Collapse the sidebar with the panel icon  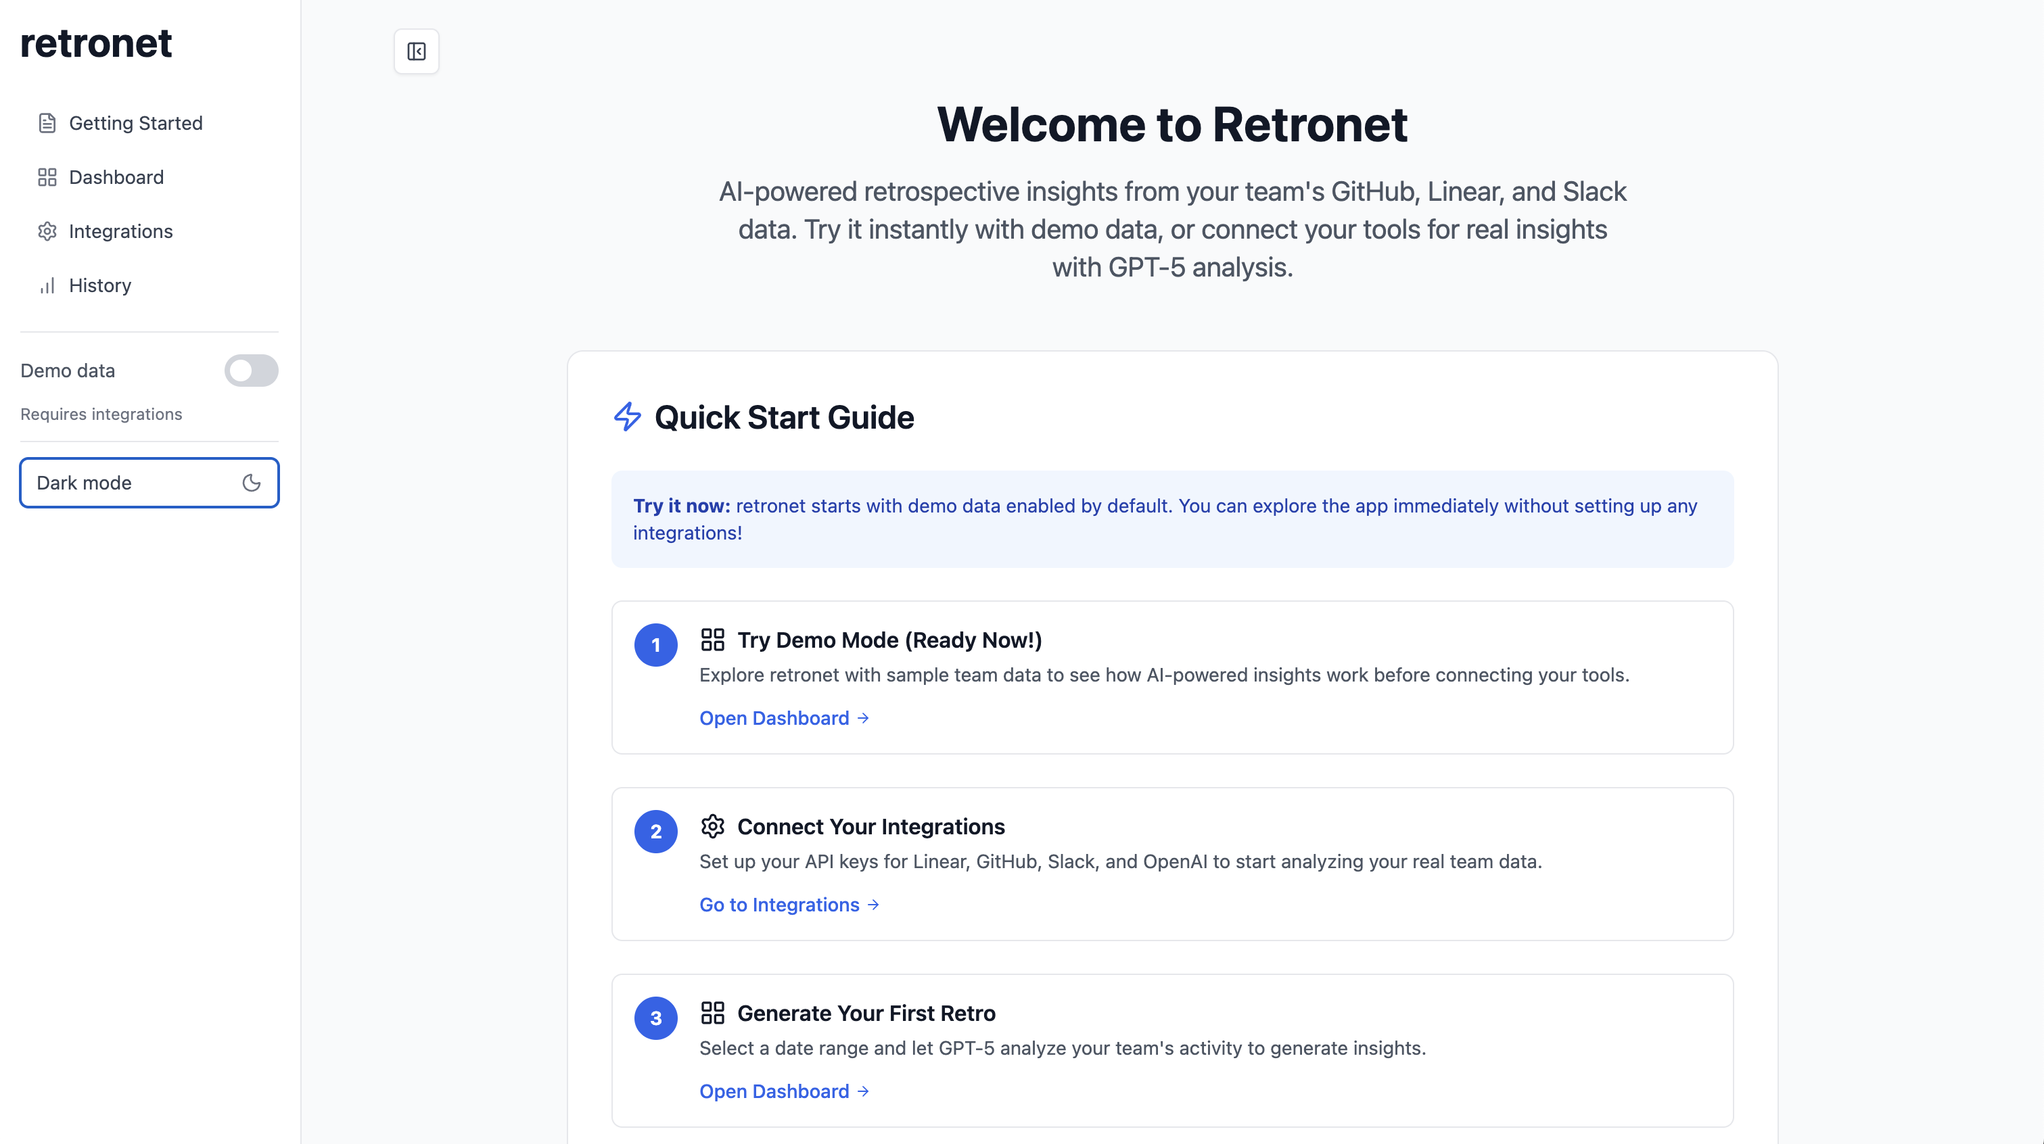[416, 51]
